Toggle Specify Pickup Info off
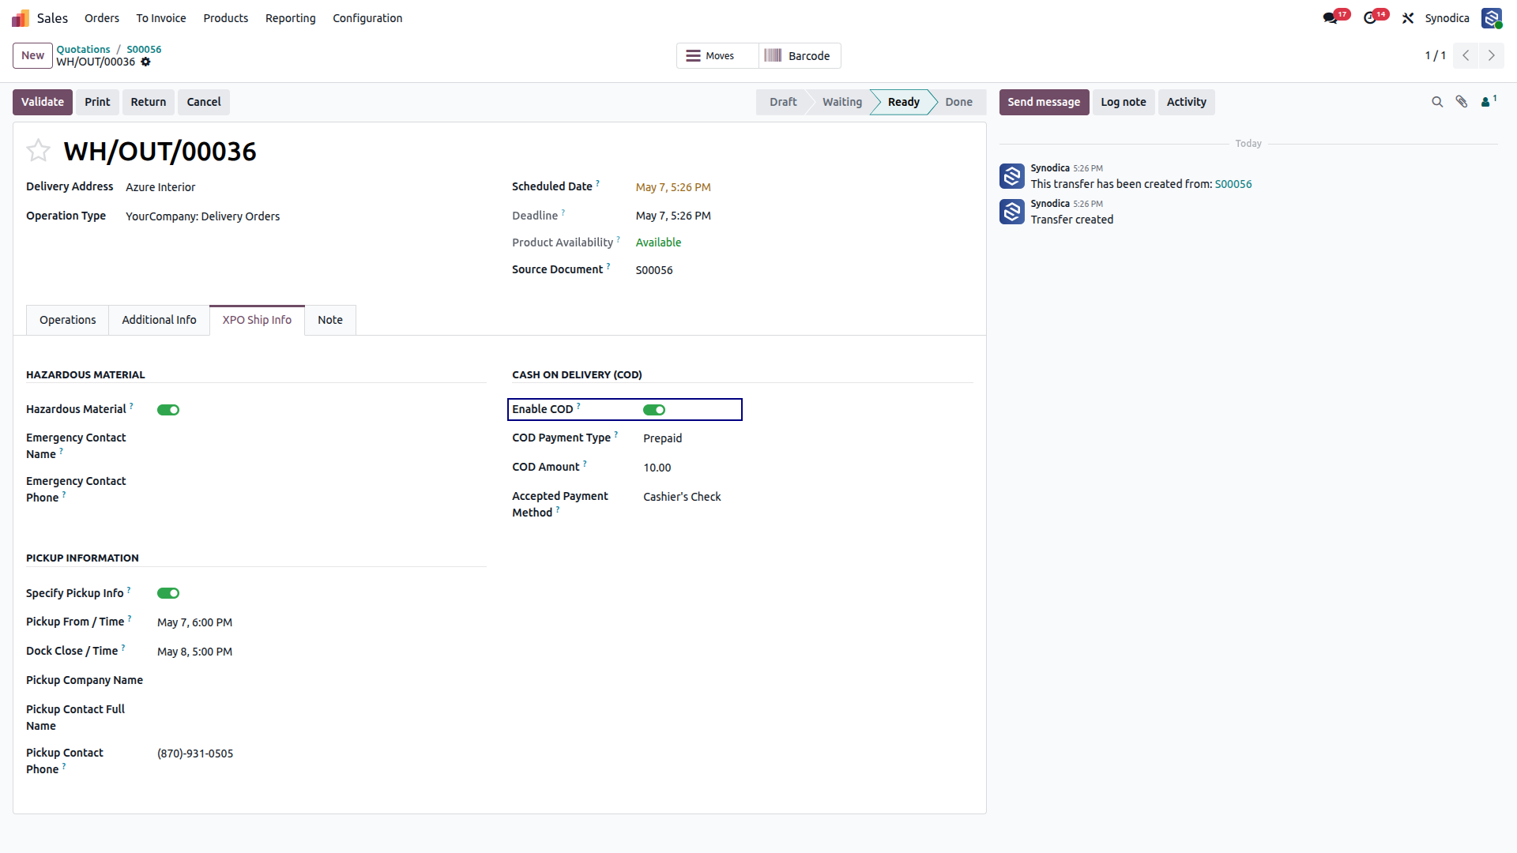Screen dimensions: 1517x853 point(168,593)
